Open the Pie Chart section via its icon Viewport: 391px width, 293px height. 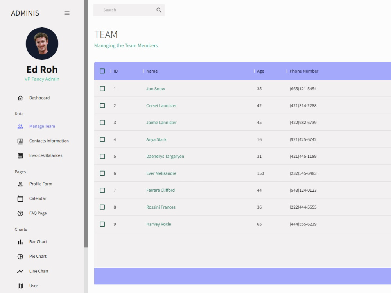click(x=20, y=256)
